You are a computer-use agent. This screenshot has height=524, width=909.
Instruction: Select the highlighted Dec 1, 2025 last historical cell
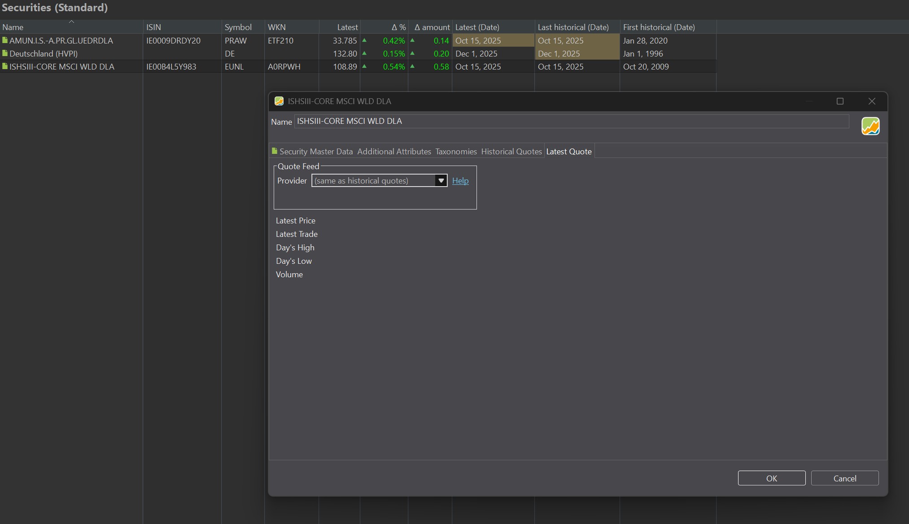pyautogui.click(x=577, y=53)
